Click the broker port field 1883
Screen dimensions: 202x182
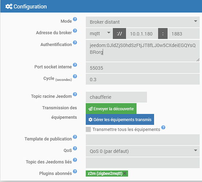pyautogui.click(x=183, y=33)
